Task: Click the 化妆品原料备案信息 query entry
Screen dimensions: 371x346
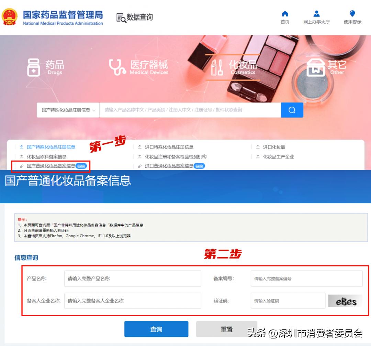Action: [46, 156]
